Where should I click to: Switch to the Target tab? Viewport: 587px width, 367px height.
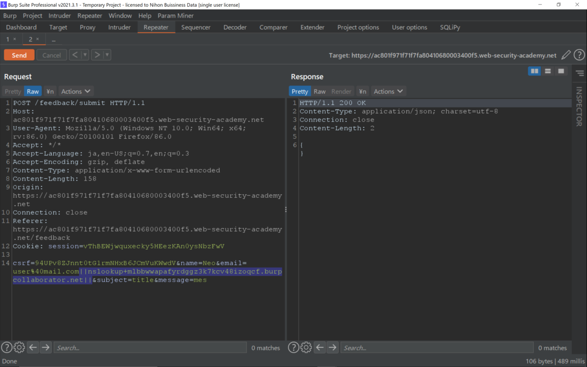coord(58,27)
